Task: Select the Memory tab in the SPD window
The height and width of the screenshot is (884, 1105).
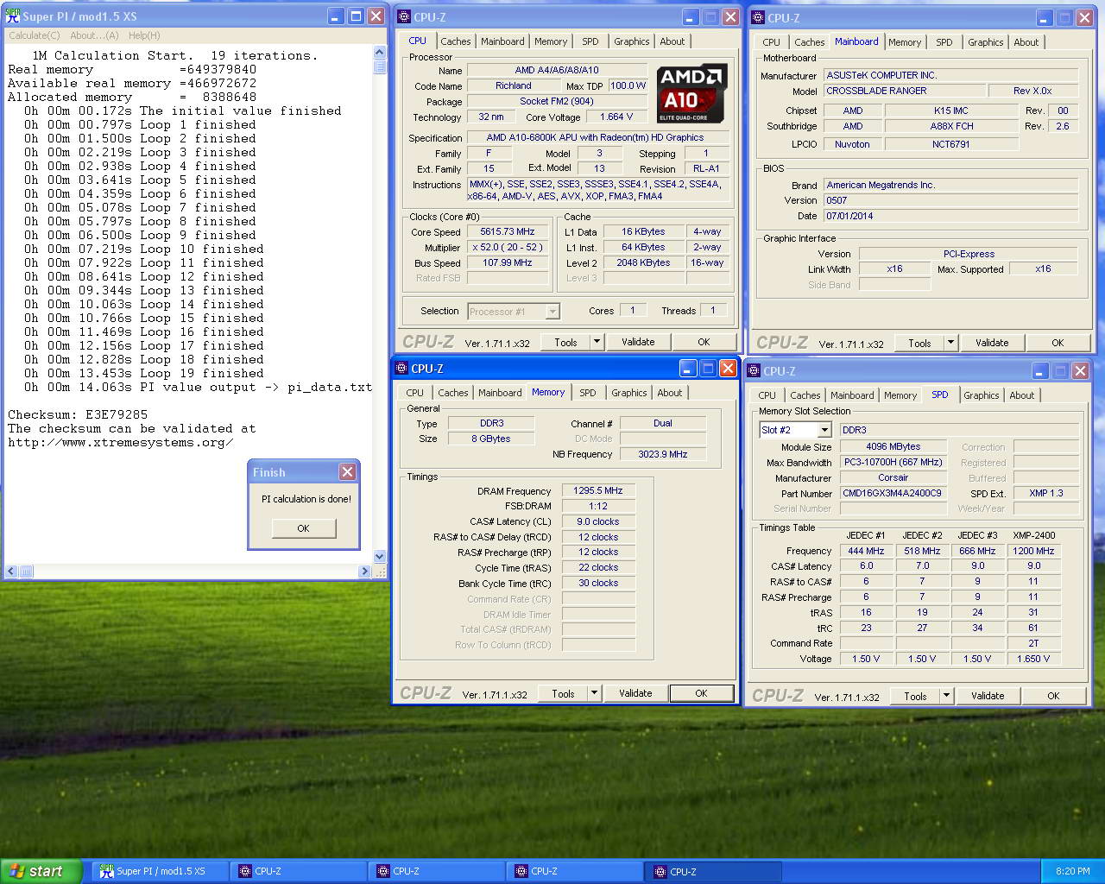Action: click(900, 395)
